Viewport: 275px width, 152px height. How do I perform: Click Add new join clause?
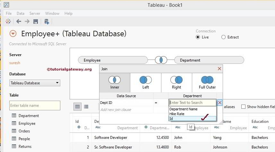click(x=116, y=110)
